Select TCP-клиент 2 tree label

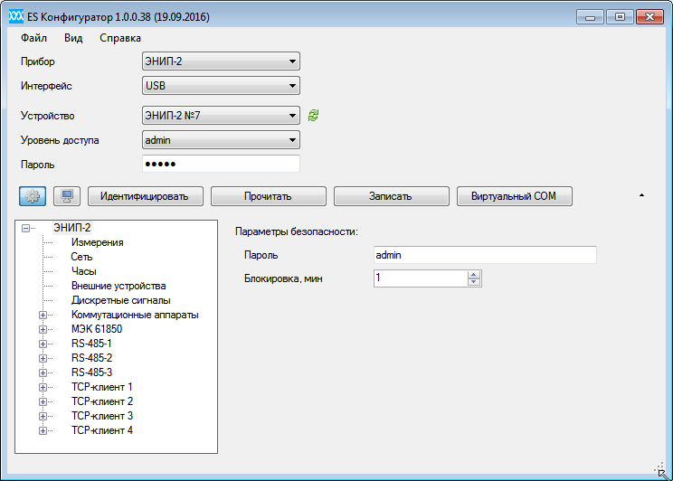click(102, 401)
